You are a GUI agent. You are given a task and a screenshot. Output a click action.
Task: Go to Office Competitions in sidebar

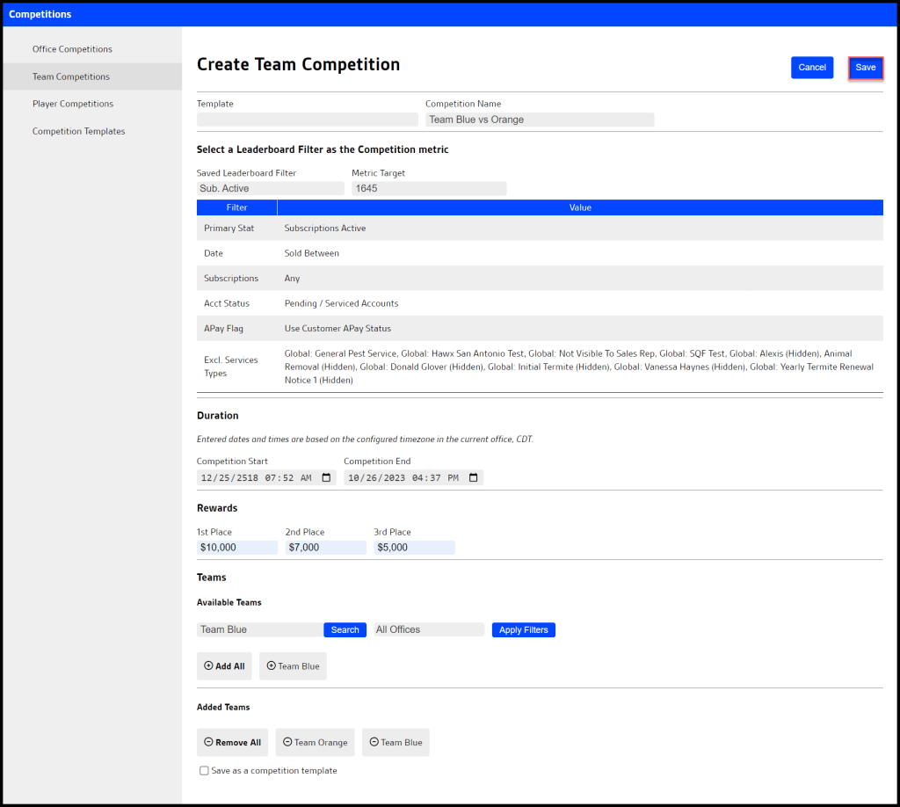(x=72, y=49)
